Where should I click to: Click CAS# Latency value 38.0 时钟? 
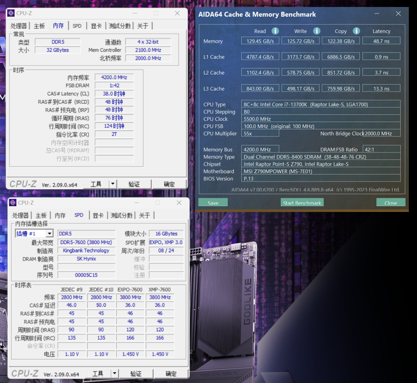[114, 93]
